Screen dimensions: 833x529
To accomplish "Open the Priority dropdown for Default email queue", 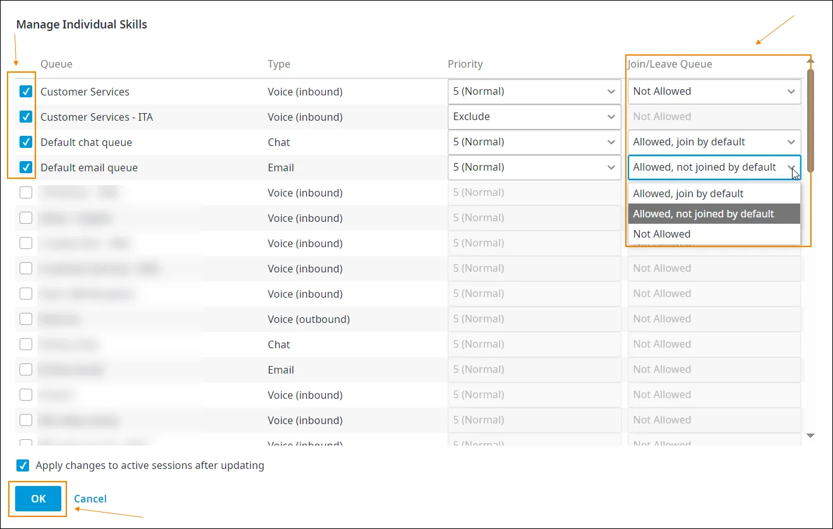I will pos(534,167).
